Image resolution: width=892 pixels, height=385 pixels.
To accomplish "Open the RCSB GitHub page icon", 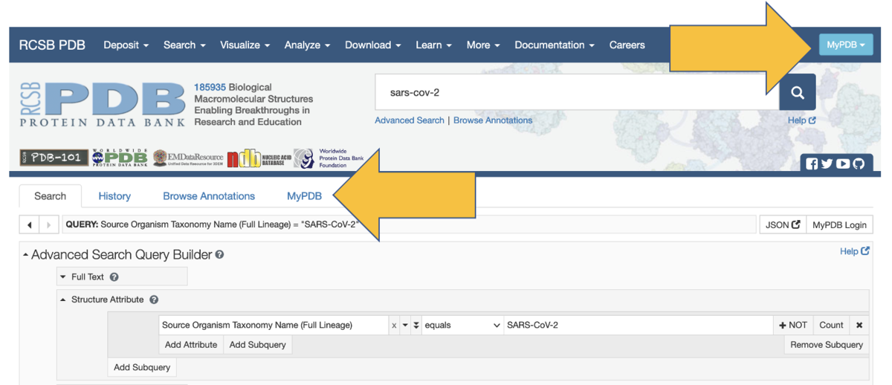I will point(859,164).
